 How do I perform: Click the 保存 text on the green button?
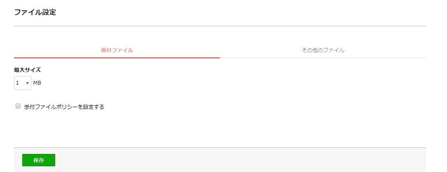point(39,160)
